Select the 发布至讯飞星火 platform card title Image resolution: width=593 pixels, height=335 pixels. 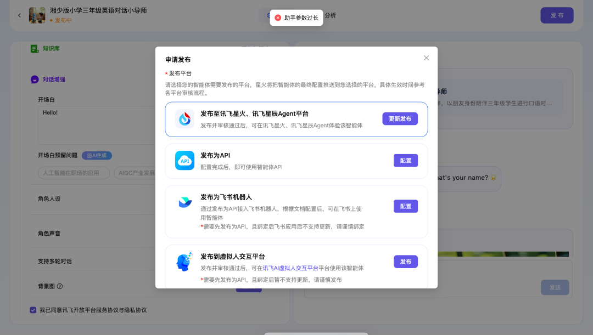(x=254, y=113)
